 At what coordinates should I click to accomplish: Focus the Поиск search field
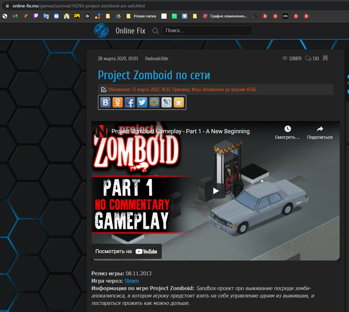207,31
